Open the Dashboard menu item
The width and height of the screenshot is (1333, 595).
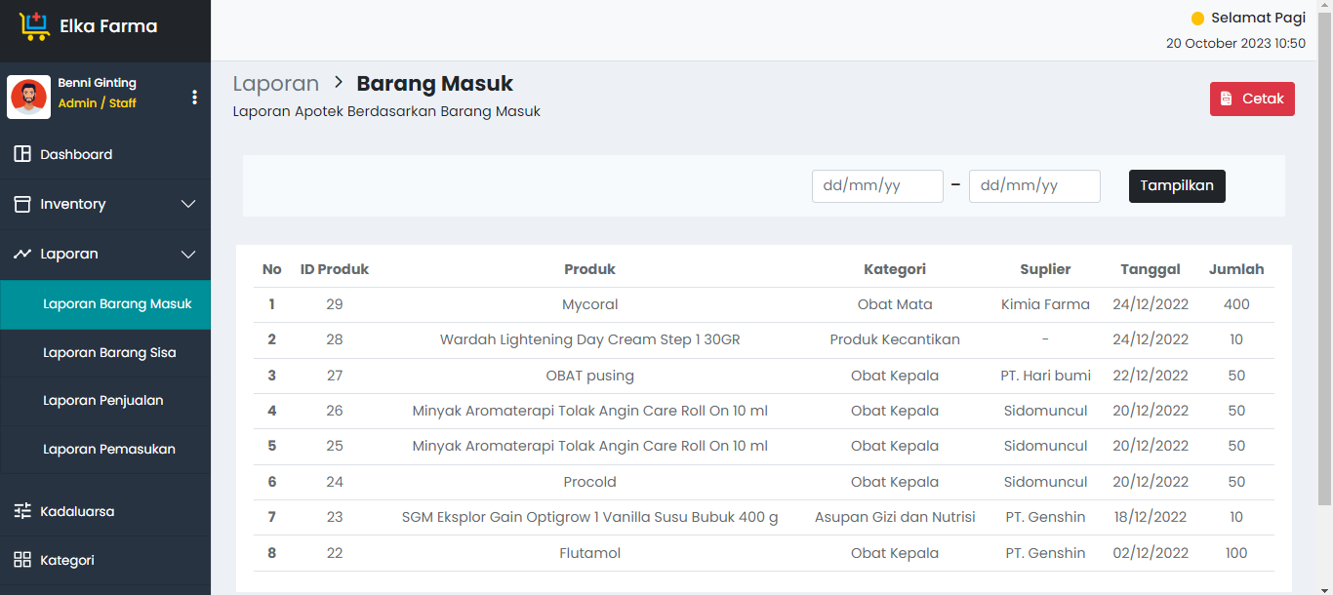[x=105, y=154]
